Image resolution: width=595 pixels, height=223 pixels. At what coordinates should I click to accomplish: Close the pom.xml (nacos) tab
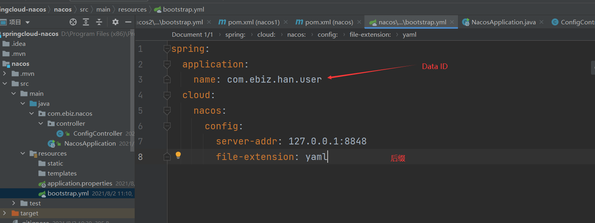click(x=359, y=22)
